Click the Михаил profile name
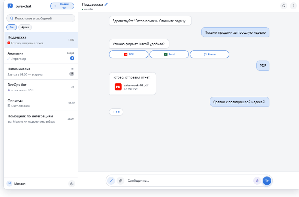This screenshot has height=197, width=299. click(20, 184)
